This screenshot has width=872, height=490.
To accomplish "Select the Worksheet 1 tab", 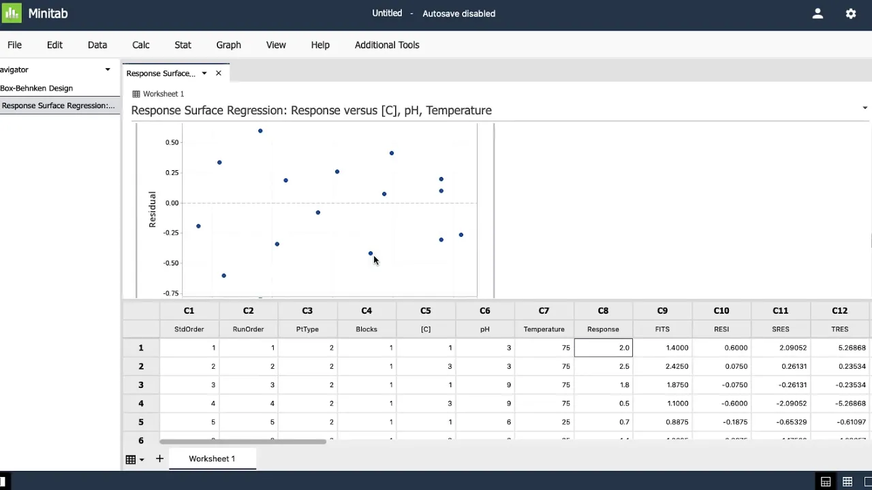I will 212,459.
